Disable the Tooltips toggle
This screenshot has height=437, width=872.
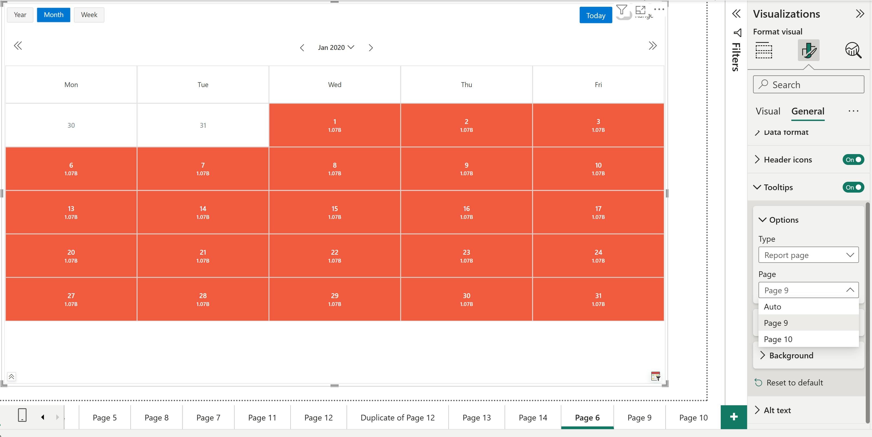click(x=853, y=187)
